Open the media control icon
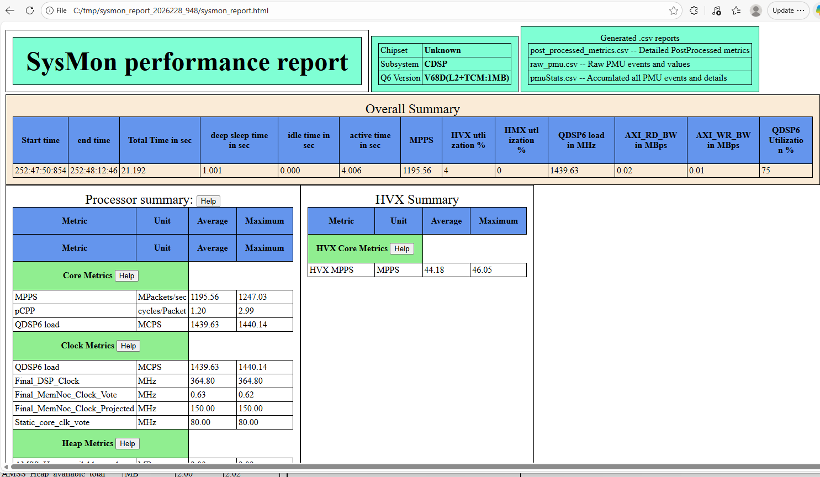Viewport: 820px width, 477px height. tap(716, 10)
